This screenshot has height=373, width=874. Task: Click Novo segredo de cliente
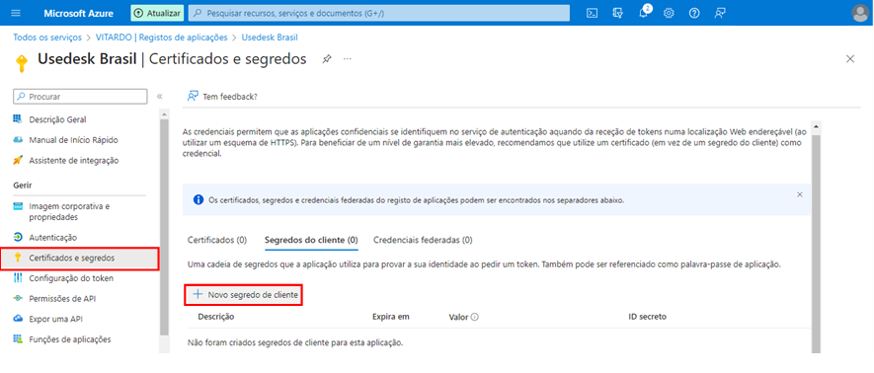245,294
